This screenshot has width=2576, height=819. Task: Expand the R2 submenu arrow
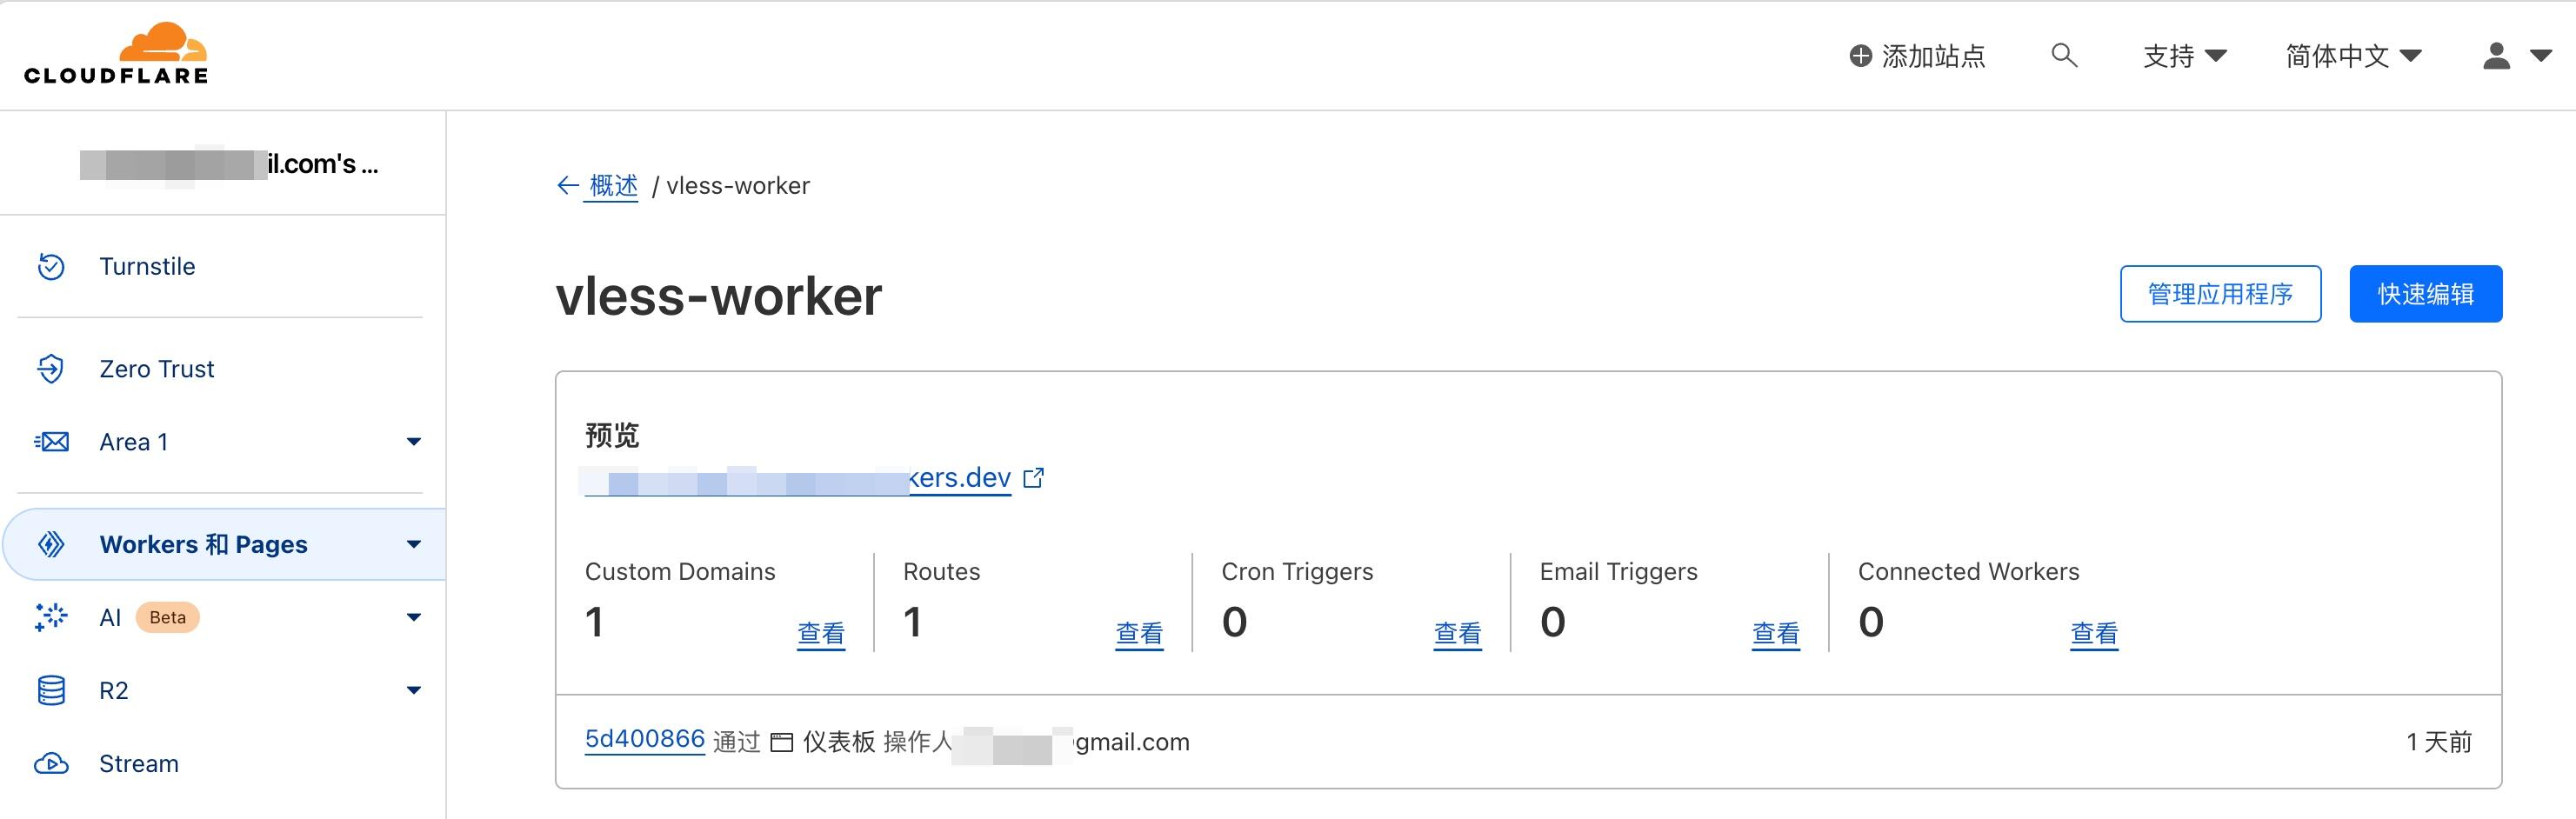(x=414, y=691)
